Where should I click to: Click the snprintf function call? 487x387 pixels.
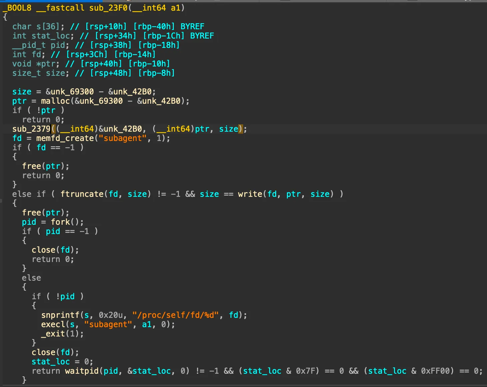[x=60, y=315]
